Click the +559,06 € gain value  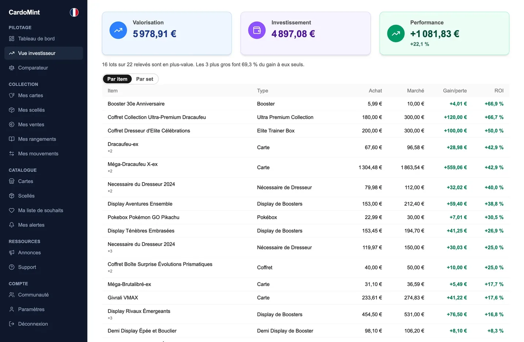point(455,168)
